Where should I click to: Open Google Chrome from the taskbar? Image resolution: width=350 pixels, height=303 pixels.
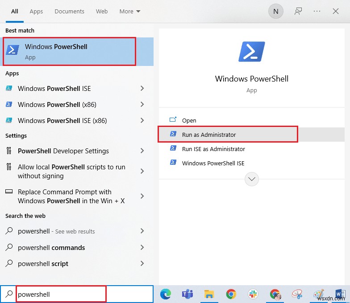(x=231, y=294)
